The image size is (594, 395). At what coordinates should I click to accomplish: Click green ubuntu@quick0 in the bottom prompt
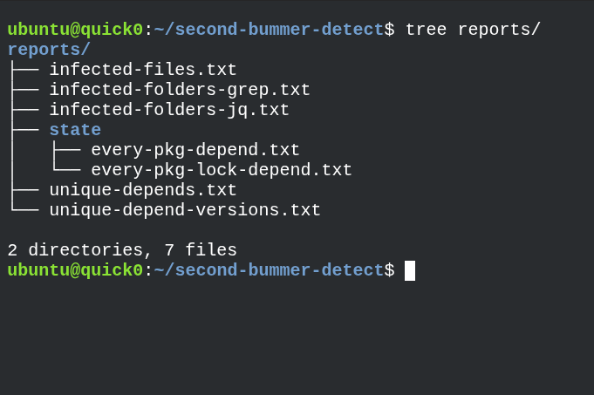coord(75,270)
